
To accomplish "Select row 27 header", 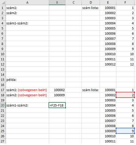I will [3, 141].
